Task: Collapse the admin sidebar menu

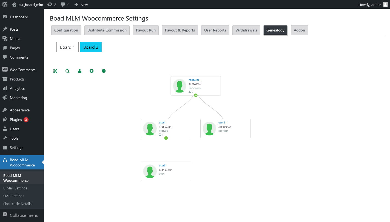Action: [x=21, y=215]
